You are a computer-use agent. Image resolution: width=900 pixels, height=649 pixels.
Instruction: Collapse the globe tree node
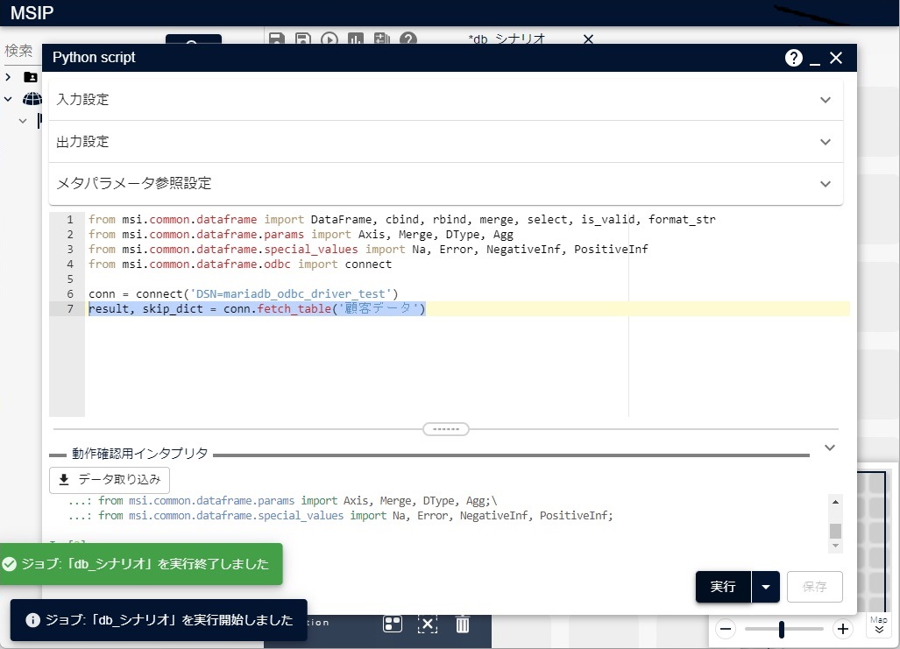[8, 99]
